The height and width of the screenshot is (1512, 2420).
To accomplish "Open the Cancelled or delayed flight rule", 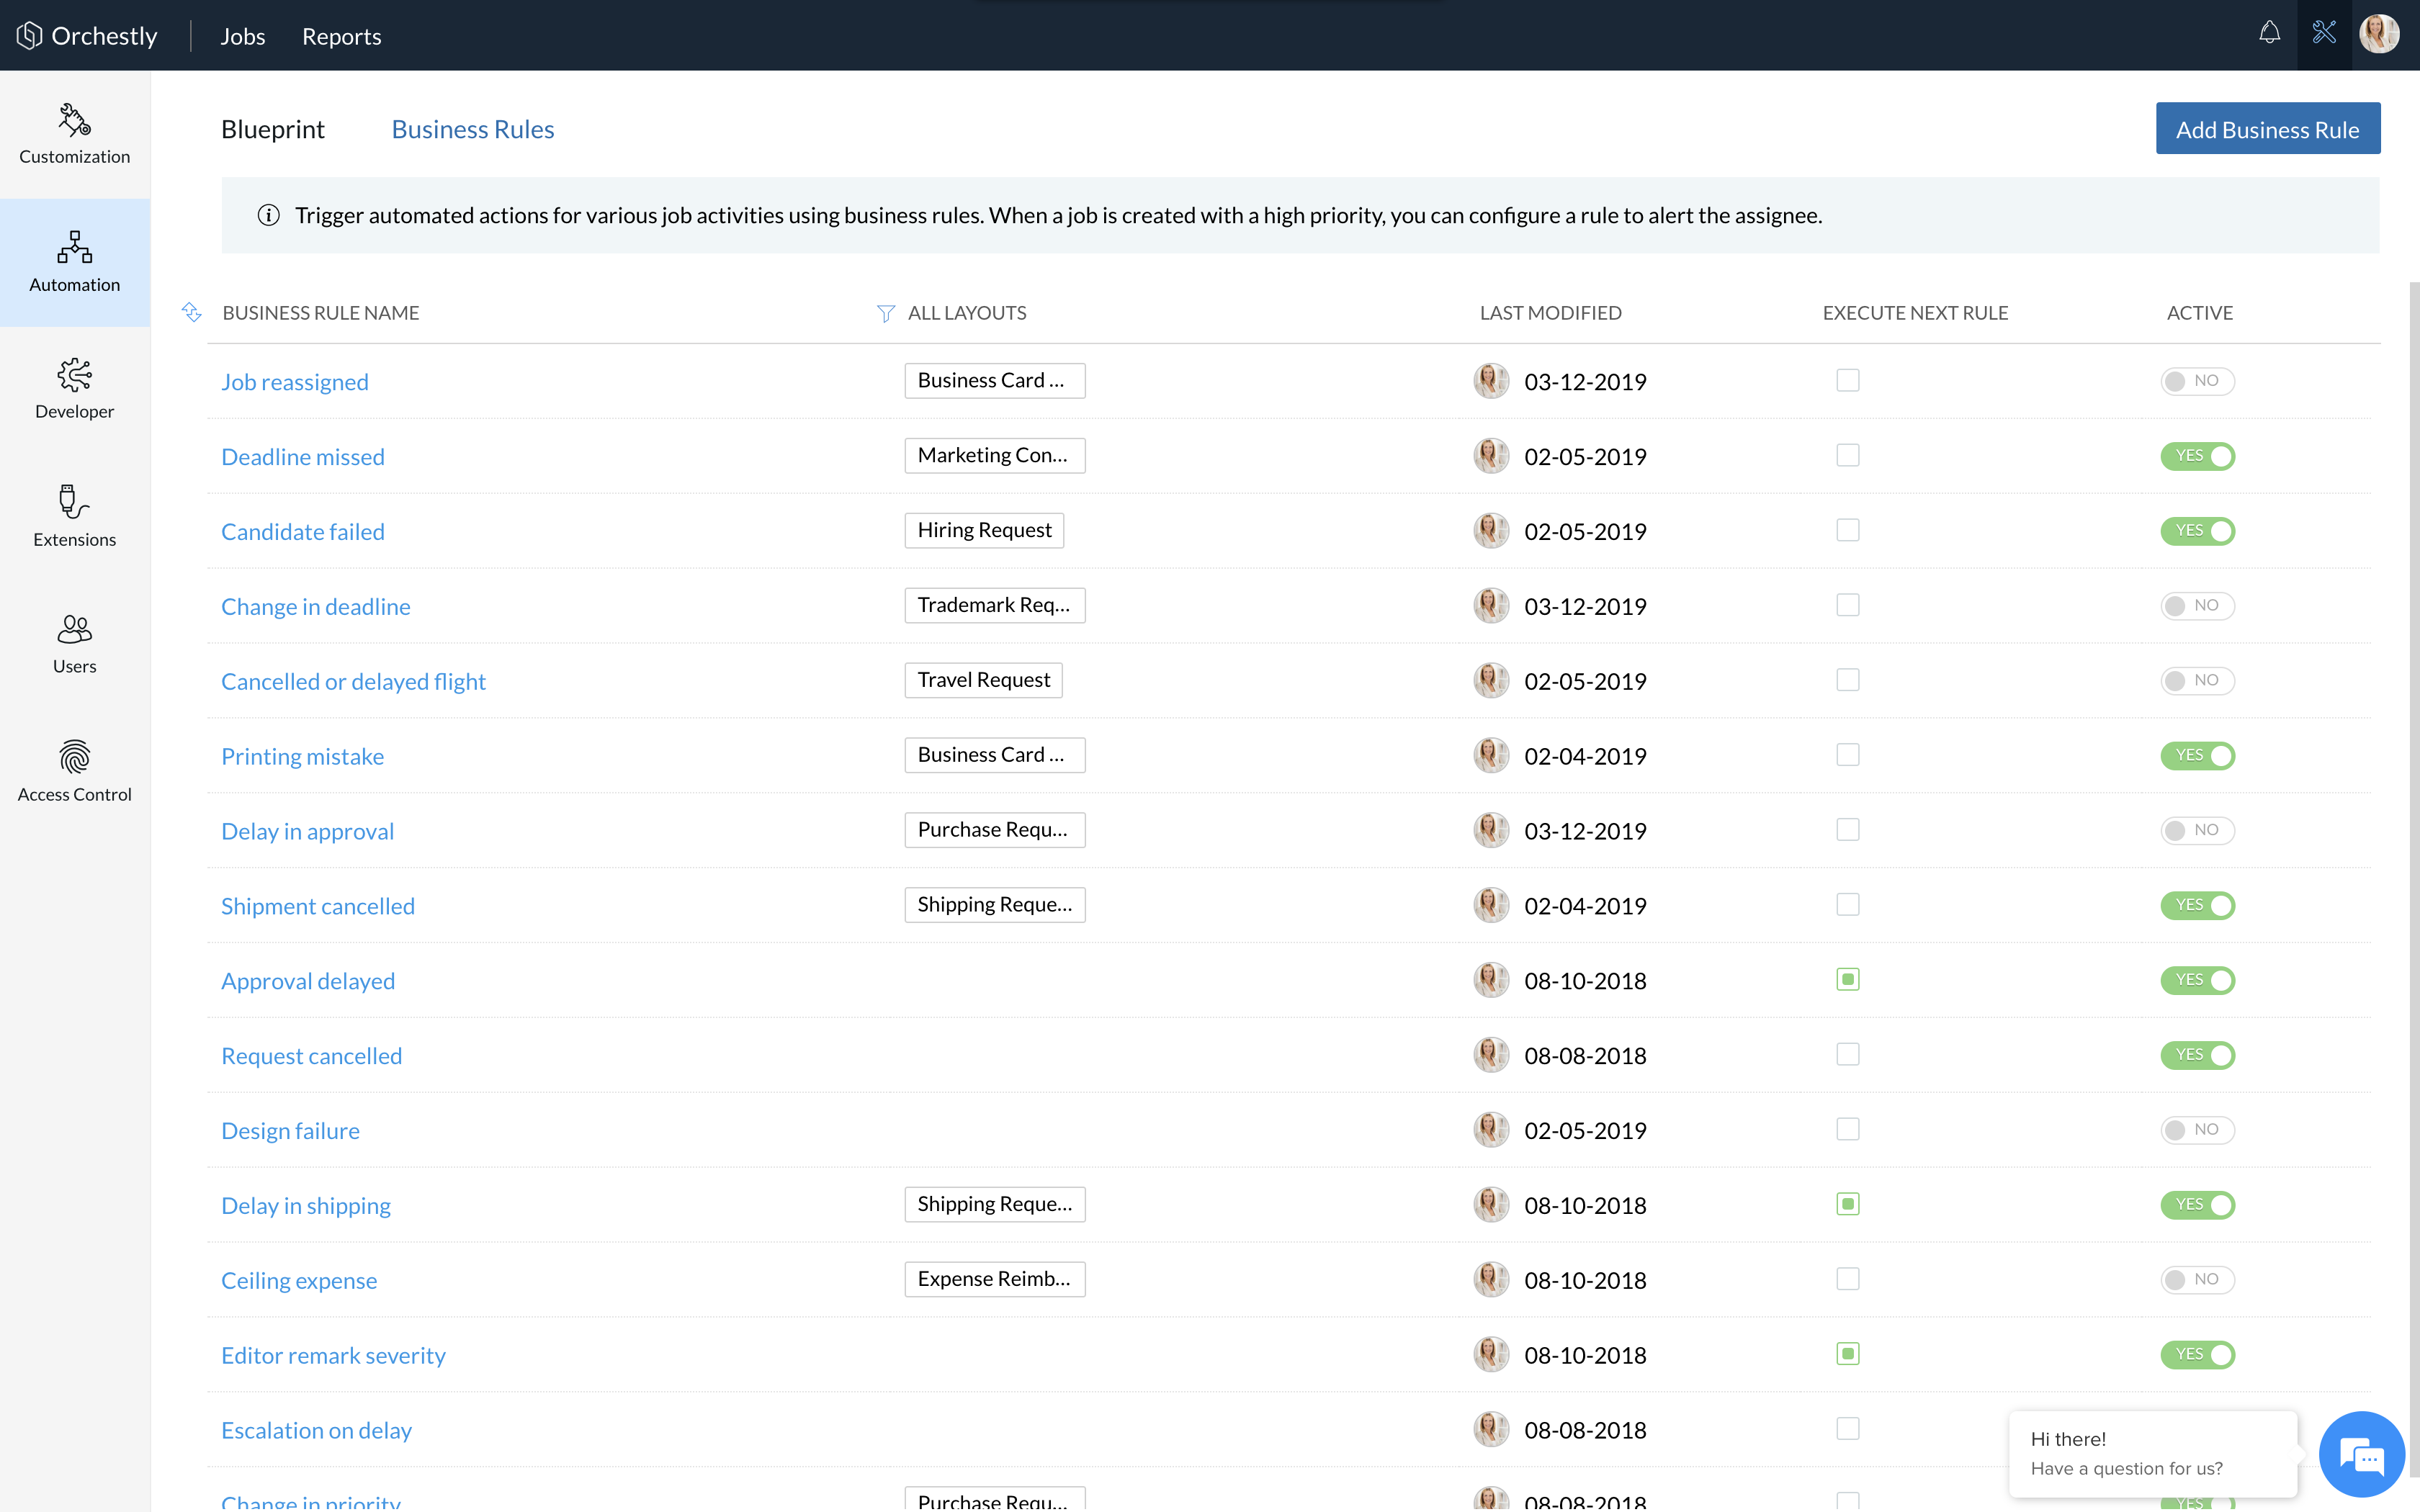I will [x=353, y=681].
